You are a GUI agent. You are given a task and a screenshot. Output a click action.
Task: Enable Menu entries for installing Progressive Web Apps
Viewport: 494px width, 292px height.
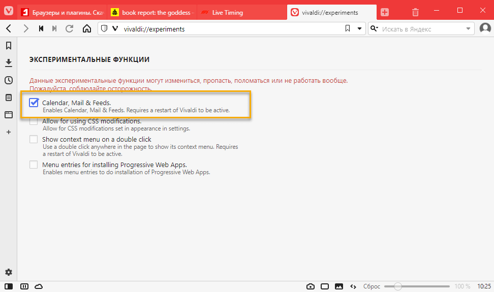coord(34,165)
